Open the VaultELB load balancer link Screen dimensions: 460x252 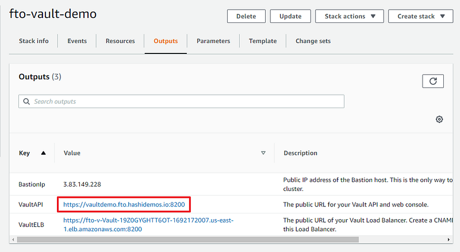pyautogui.click(x=148, y=225)
